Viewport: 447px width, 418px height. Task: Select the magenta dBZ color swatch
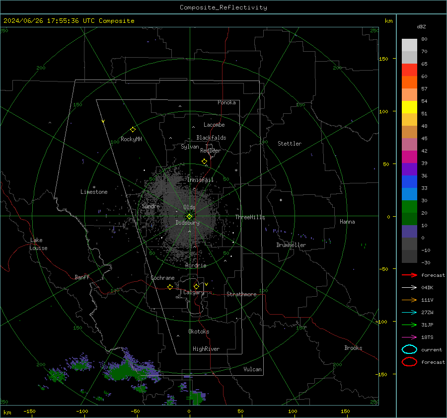tap(409, 157)
